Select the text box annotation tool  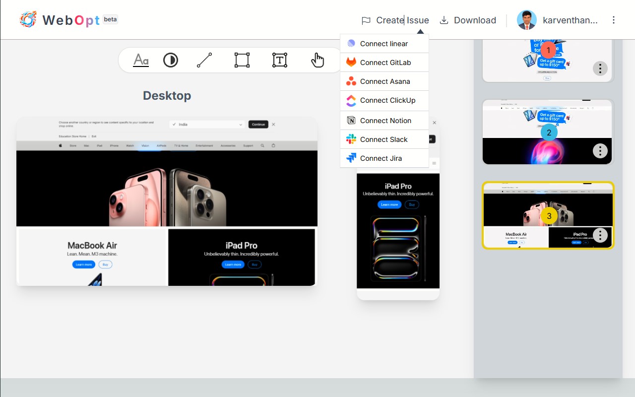pos(280,61)
